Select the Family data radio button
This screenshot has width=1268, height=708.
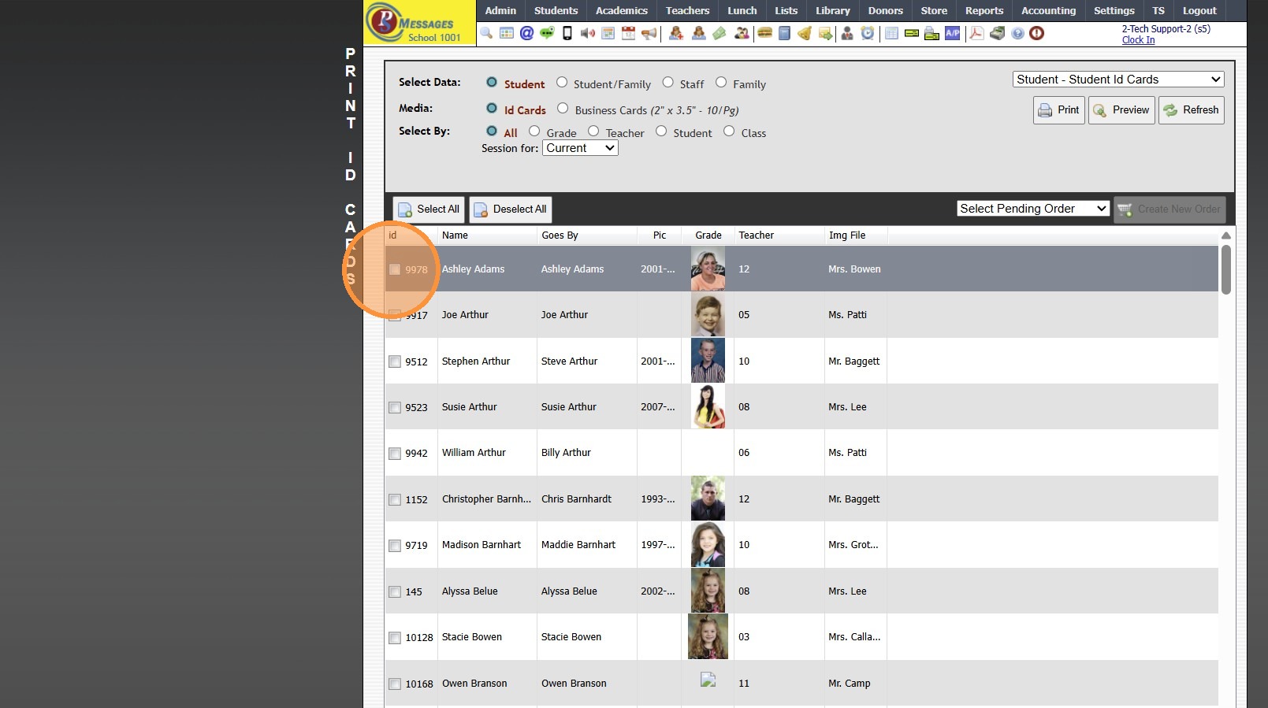(721, 83)
